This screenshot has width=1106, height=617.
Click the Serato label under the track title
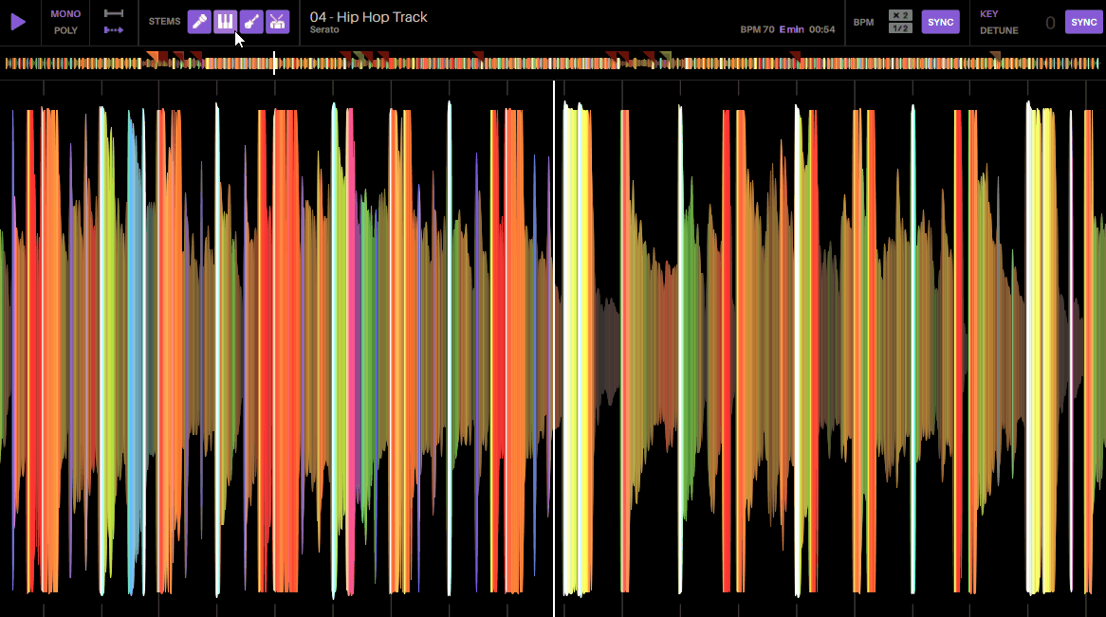click(x=326, y=28)
